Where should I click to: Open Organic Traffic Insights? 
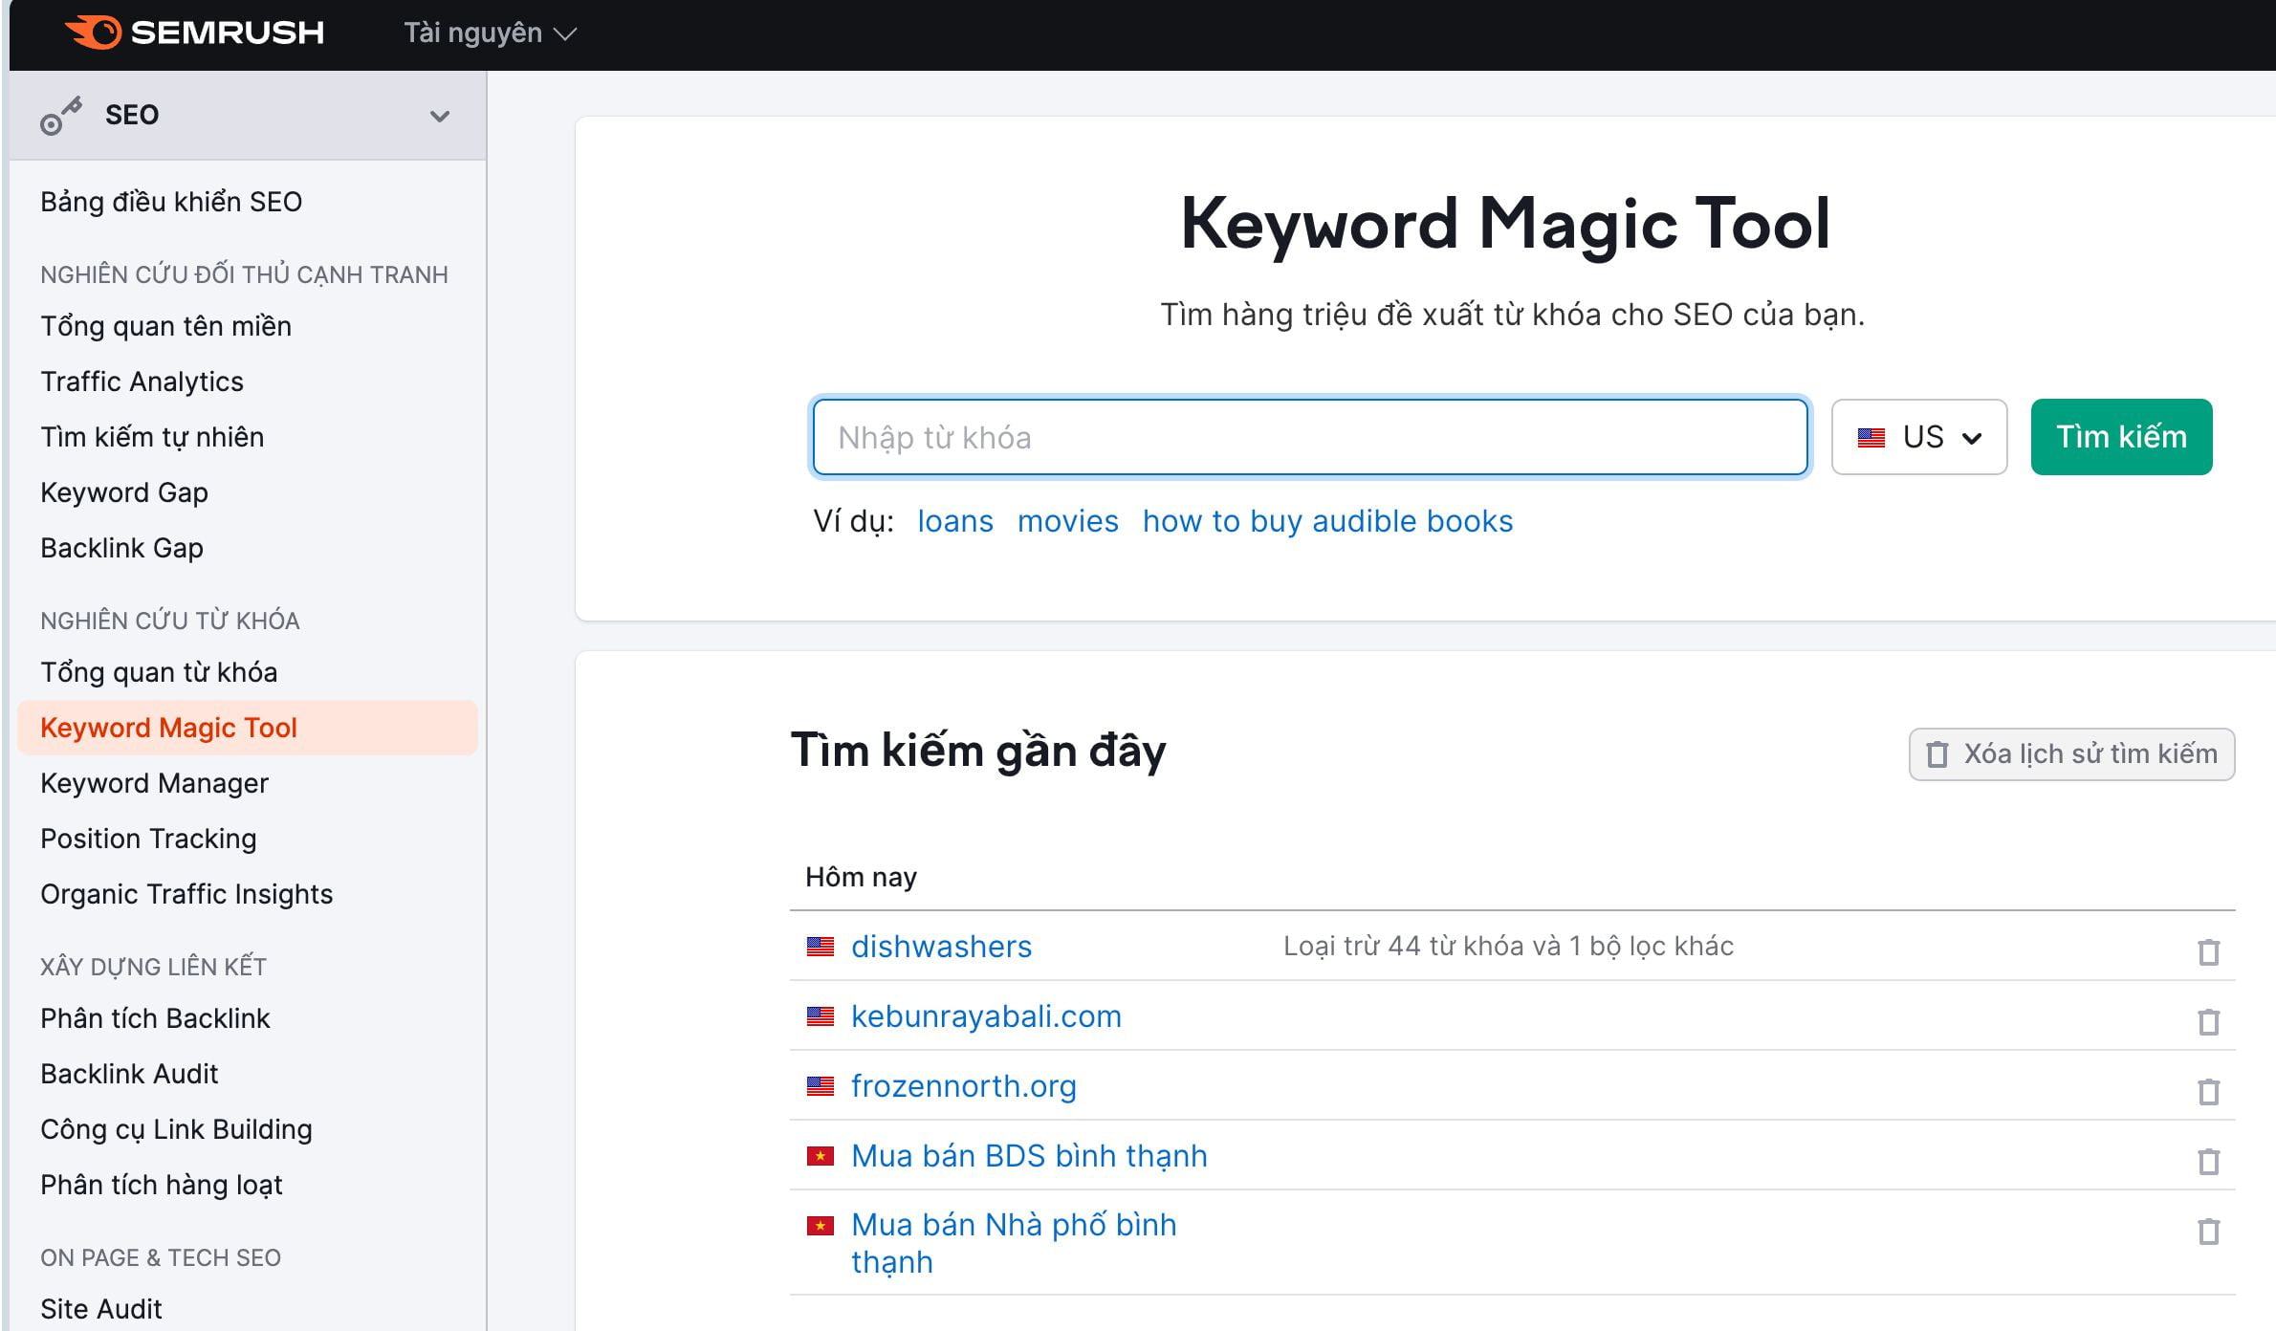point(186,894)
